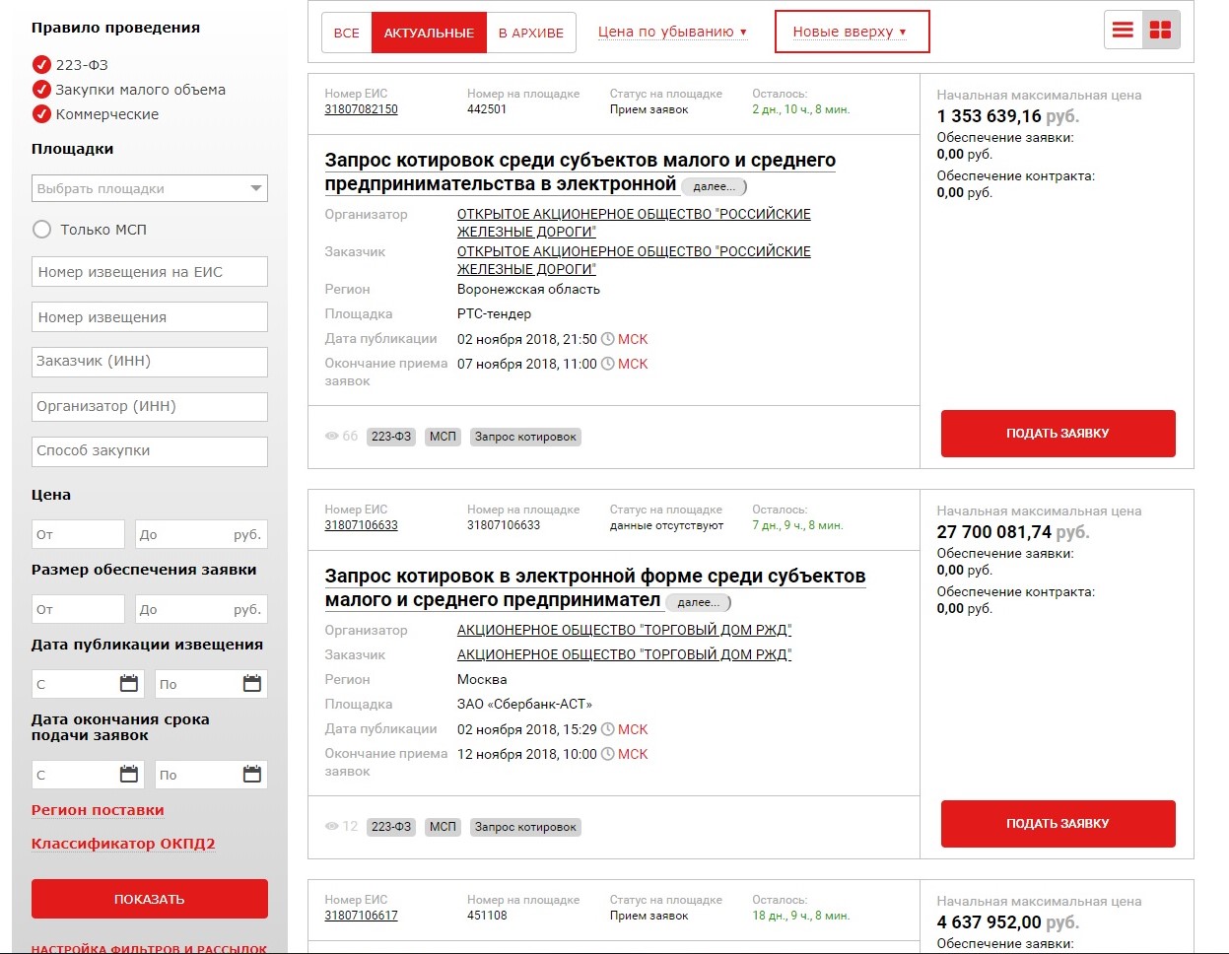Open calendar for publication start date
1229x954 pixels.
click(128, 684)
